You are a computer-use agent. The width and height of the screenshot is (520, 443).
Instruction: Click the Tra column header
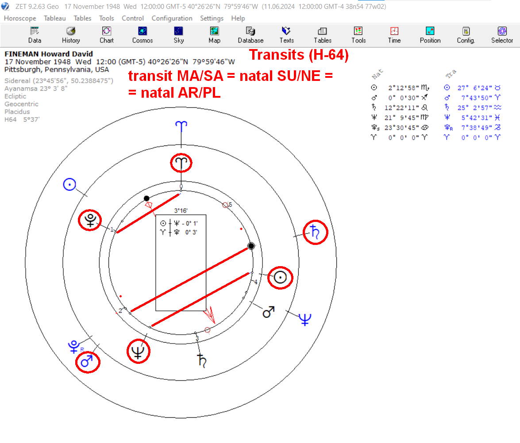[451, 73]
